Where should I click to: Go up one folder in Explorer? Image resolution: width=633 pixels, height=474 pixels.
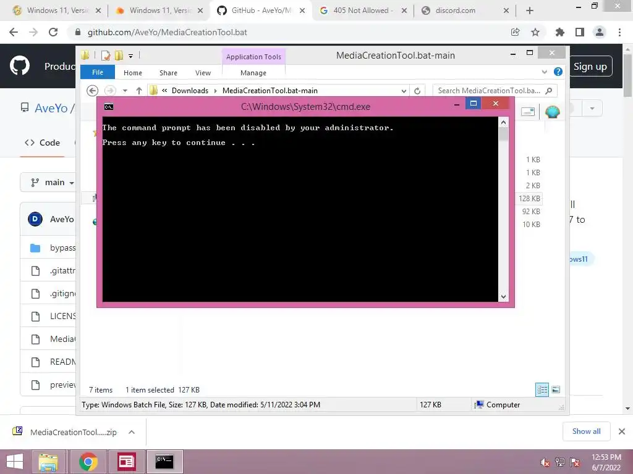[139, 91]
